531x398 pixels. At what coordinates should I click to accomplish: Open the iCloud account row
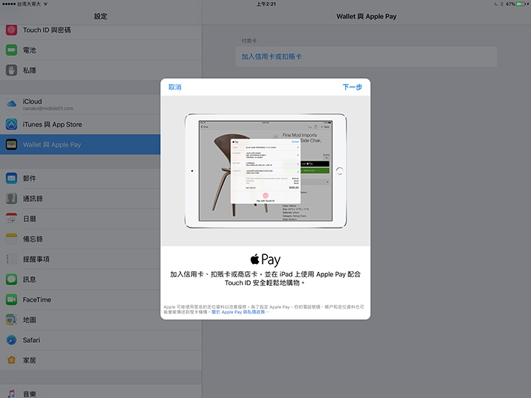[x=80, y=104]
